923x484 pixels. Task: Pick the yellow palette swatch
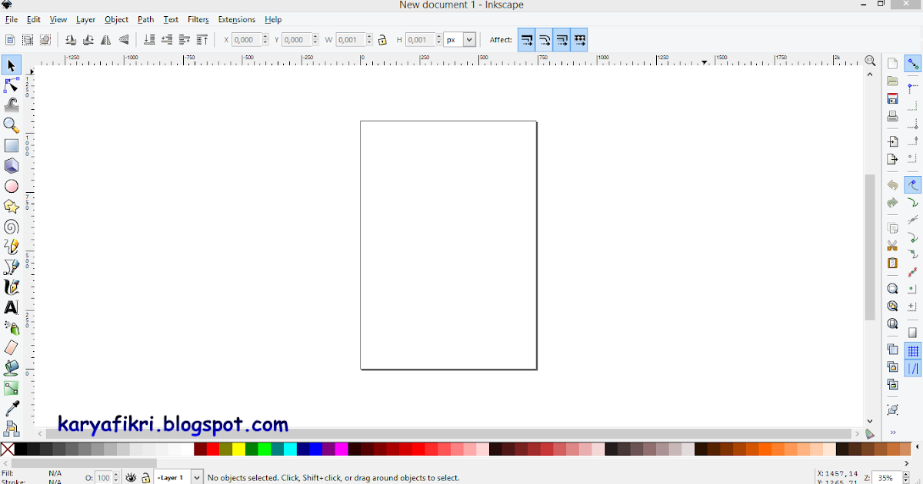coord(238,449)
